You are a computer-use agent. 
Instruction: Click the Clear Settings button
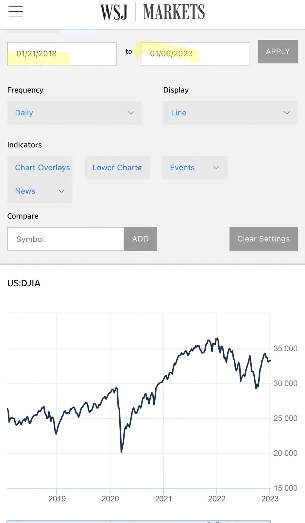pyautogui.click(x=263, y=239)
